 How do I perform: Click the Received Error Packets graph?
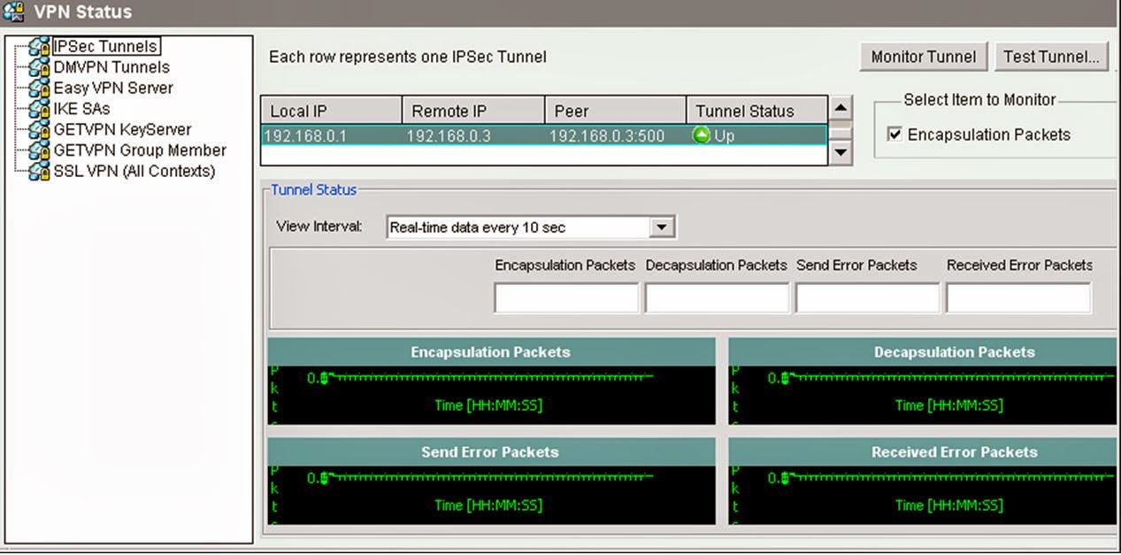coord(924,495)
